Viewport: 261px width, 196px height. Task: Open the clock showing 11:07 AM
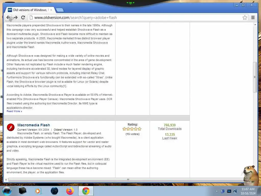tap(248, 191)
